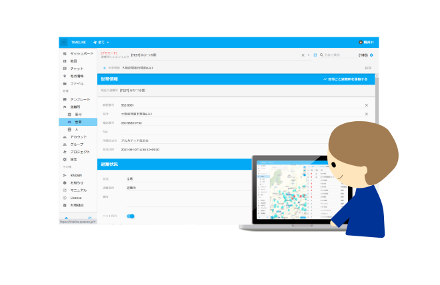Open ダッシュボード in the sidebar

tap(78, 53)
